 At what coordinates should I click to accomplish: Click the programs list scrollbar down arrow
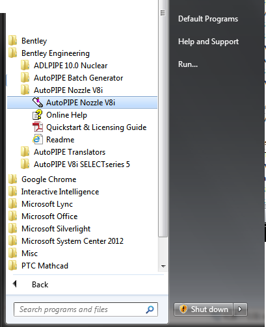click(163, 266)
